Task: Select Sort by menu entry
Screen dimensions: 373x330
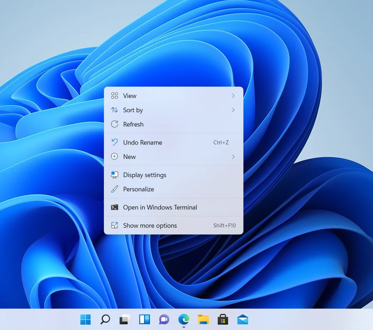Action: (174, 110)
